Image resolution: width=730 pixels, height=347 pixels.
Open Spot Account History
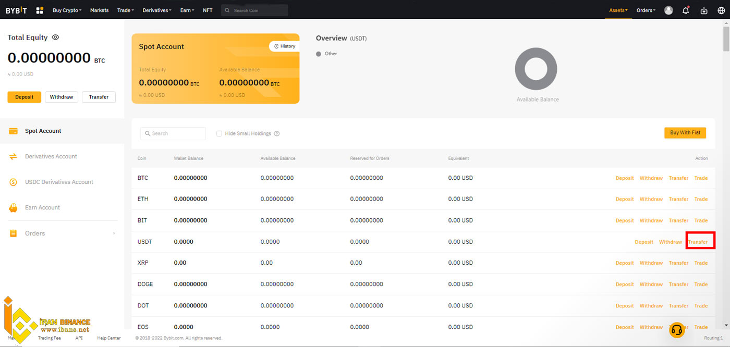pos(285,46)
